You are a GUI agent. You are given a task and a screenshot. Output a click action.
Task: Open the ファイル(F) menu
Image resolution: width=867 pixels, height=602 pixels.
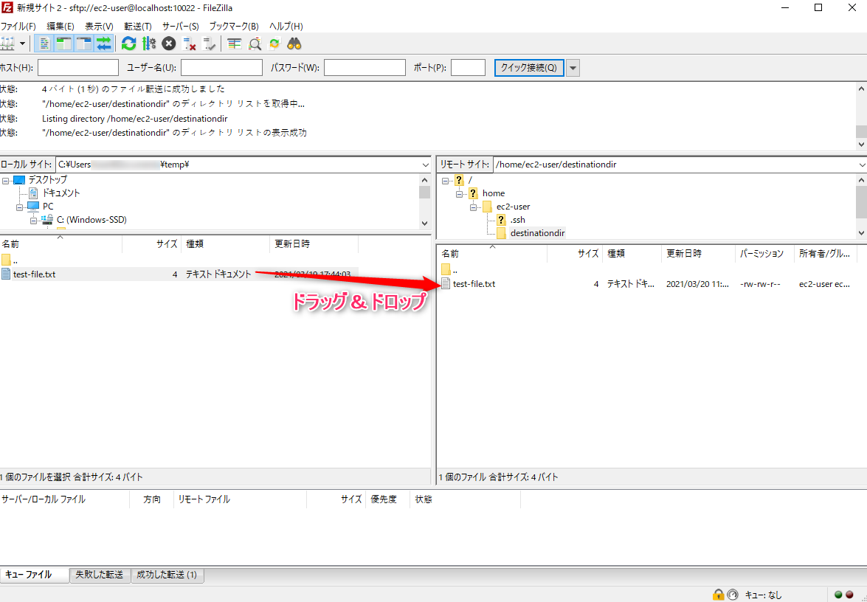coord(18,26)
